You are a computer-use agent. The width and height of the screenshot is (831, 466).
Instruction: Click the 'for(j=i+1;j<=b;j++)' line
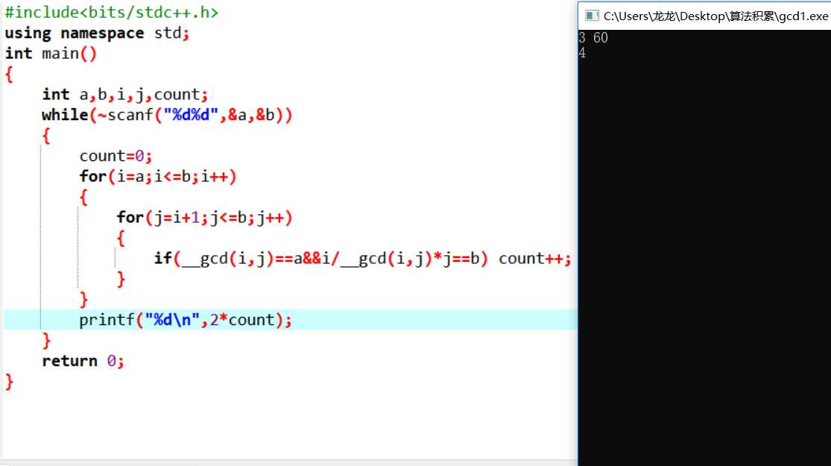click(x=204, y=218)
